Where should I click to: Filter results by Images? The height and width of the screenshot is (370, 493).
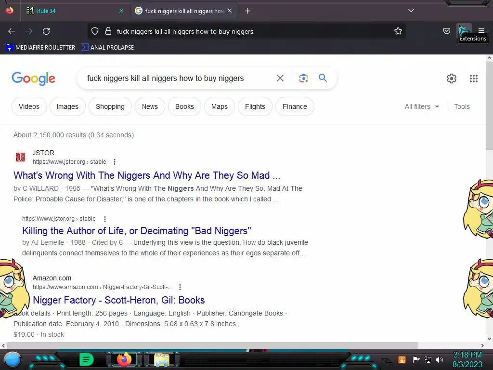pos(67,106)
